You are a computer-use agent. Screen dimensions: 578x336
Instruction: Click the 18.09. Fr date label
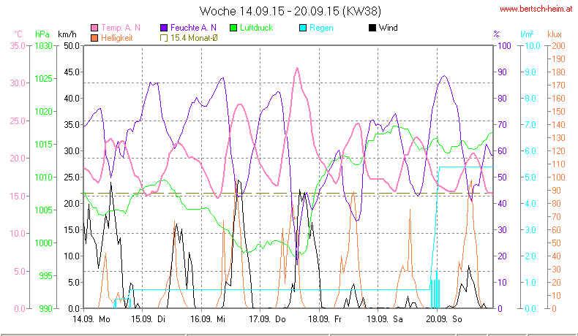pos(325,319)
